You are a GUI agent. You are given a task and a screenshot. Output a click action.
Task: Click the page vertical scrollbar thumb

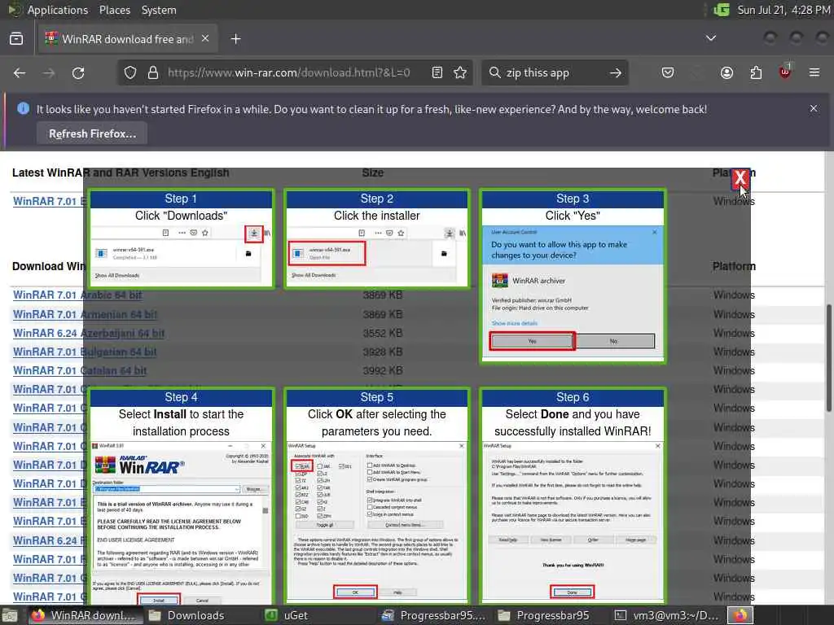coord(828,358)
